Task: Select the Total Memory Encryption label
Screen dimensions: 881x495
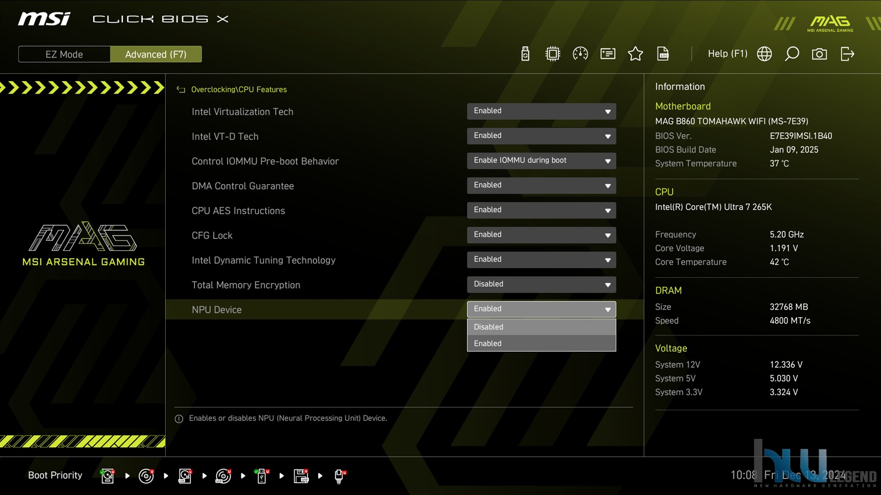Action: pos(246,285)
